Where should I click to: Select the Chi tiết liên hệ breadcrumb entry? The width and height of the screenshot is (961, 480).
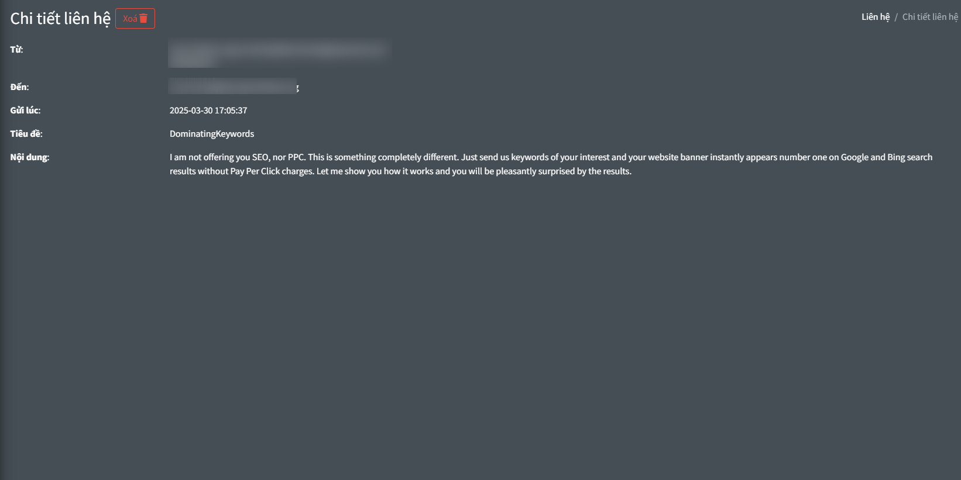[x=929, y=16]
